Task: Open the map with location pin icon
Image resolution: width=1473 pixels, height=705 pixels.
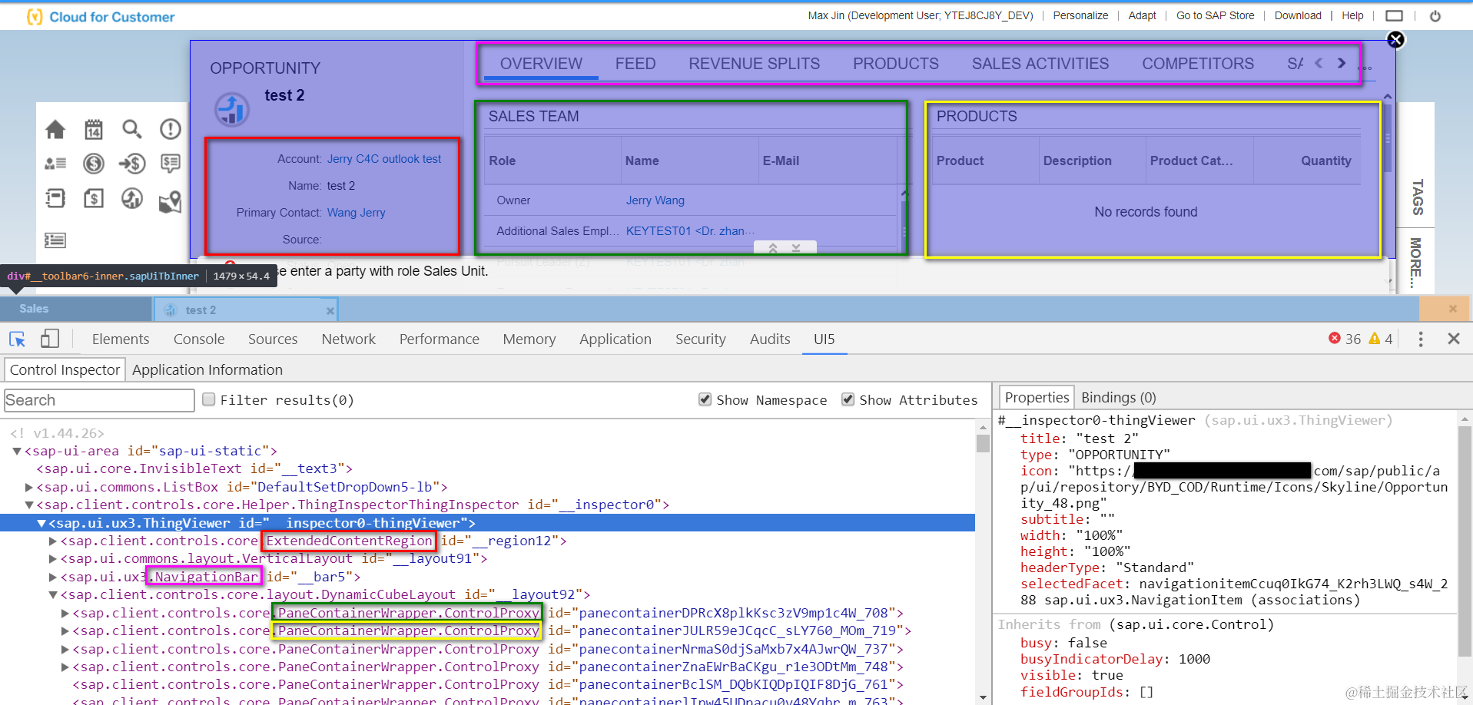Action: [x=170, y=201]
